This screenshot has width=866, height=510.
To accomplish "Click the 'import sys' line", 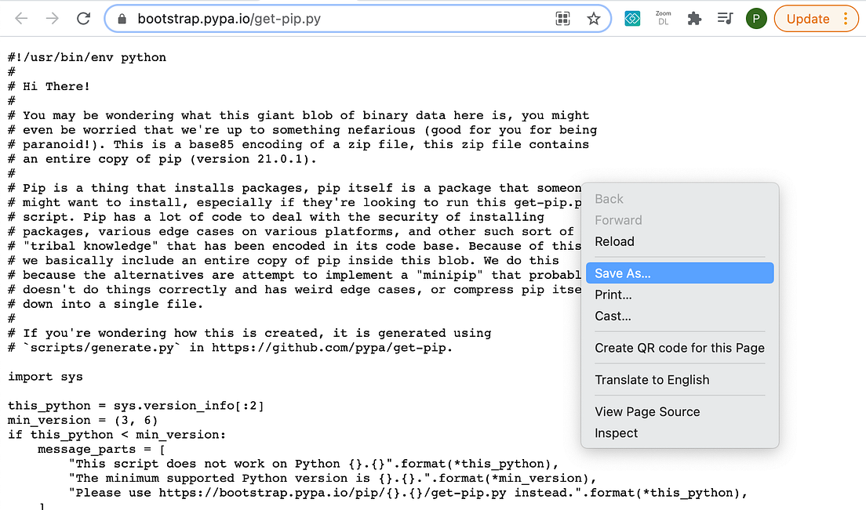I will (x=45, y=377).
